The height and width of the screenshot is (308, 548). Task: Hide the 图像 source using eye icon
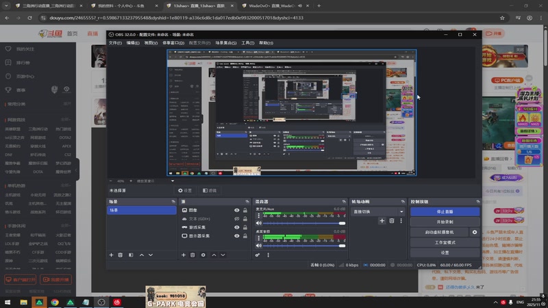[237, 211]
